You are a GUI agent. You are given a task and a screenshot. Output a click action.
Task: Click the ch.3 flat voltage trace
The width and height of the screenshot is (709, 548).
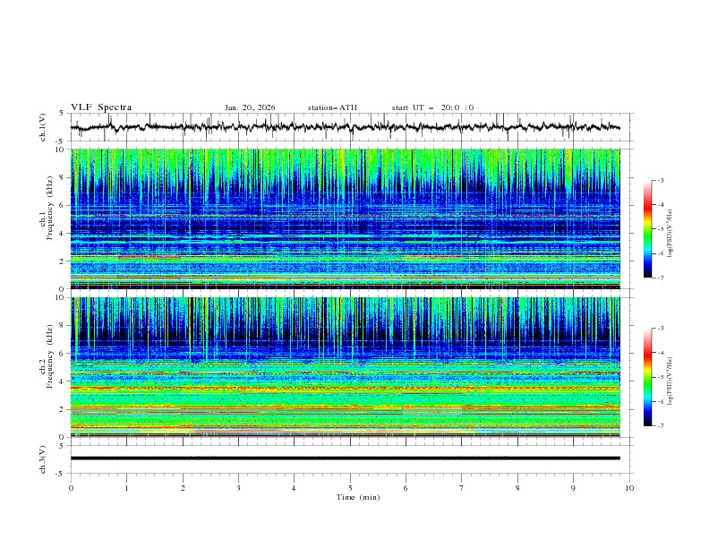point(345,458)
